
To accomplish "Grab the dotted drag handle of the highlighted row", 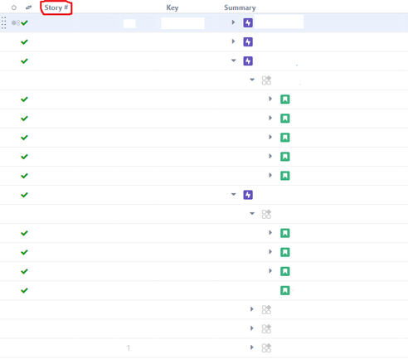I will [3, 22].
